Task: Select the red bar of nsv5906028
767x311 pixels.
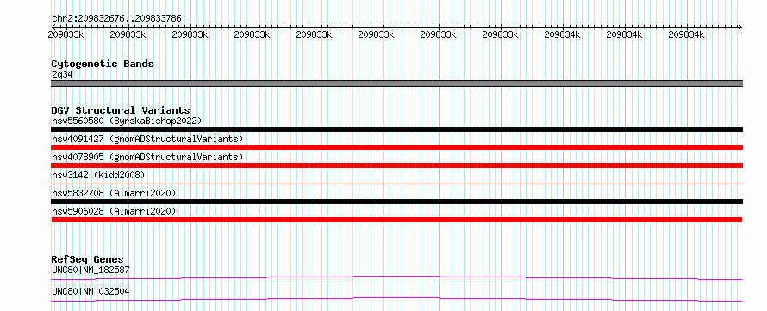Action: click(x=396, y=220)
